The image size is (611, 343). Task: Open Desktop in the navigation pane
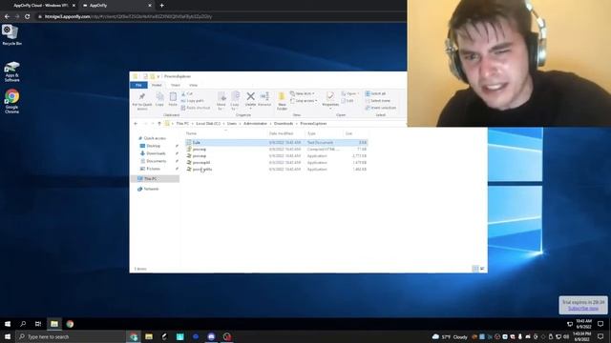click(151, 146)
